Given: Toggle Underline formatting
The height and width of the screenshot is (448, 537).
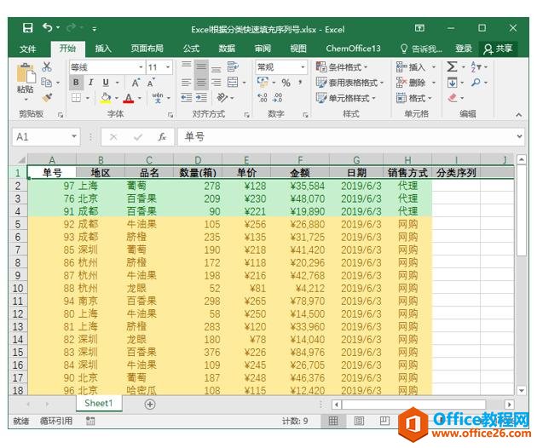Looking at the screenshot, I should (106, 83).
